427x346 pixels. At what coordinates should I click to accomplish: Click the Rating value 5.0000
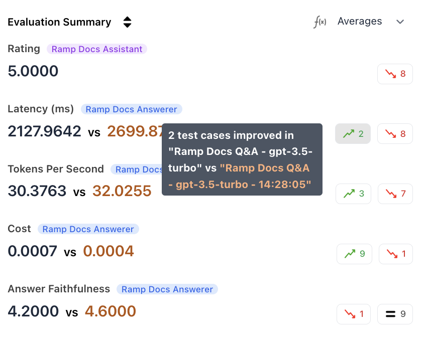coord(33,71)
